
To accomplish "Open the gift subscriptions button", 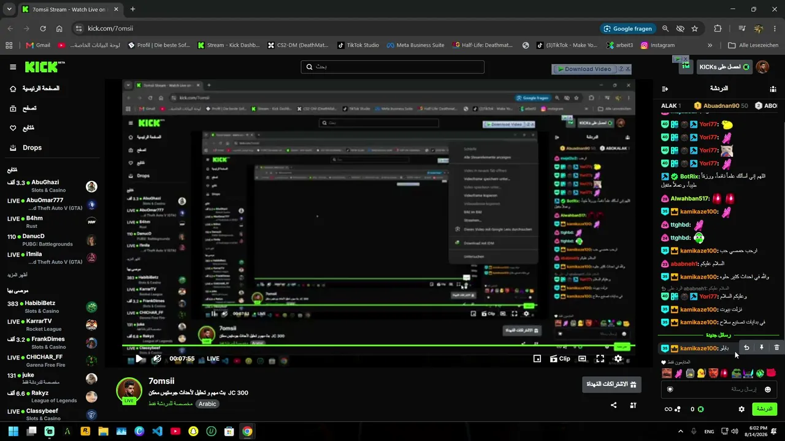I will (611, 384).
